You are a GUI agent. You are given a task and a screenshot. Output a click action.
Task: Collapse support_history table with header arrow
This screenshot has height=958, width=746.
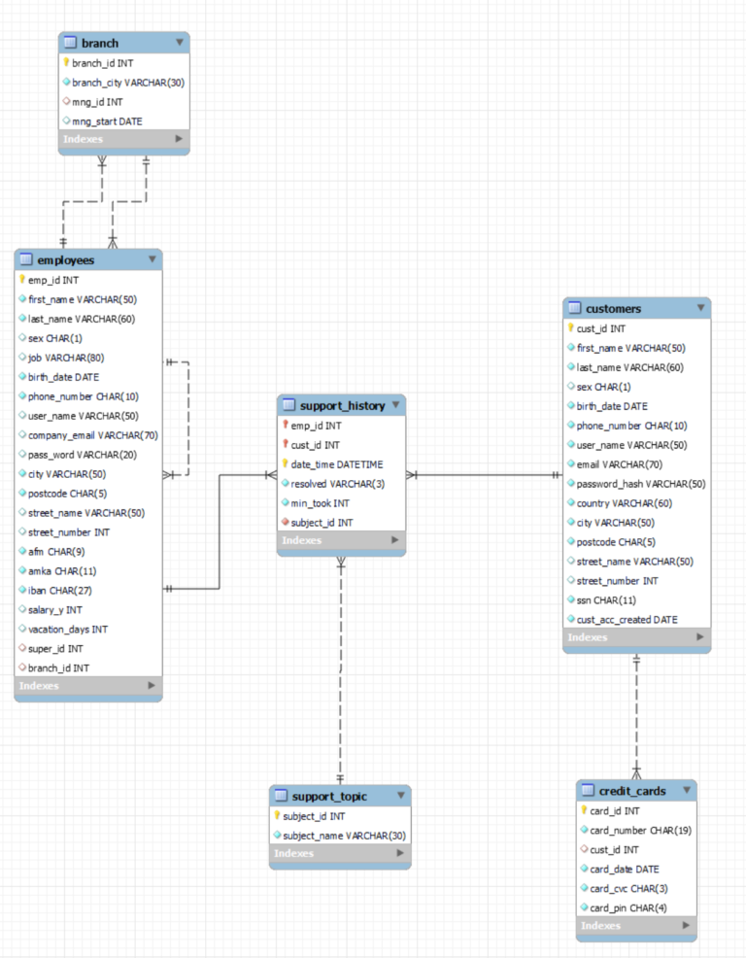click(396, 404)
